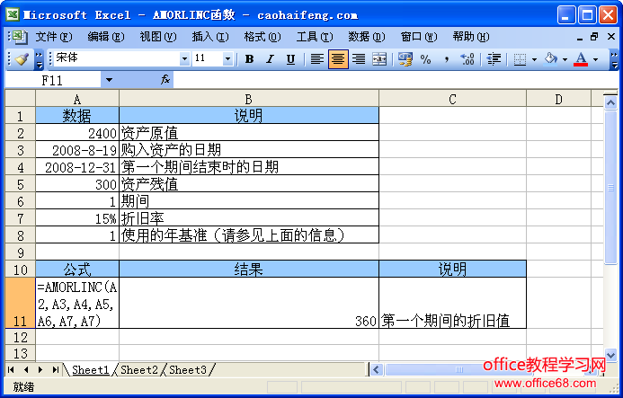
Task: Apply red Font Color
Action: (x=581, y=59)
